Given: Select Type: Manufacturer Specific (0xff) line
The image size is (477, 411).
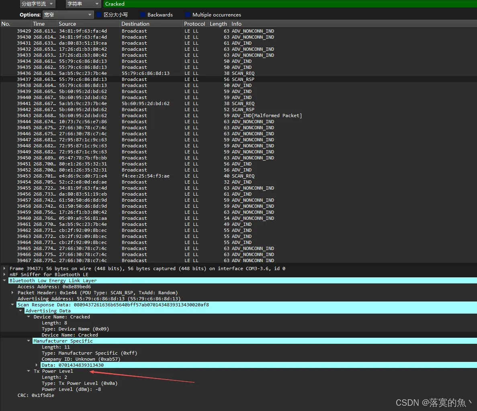Looking at the screenshot, I should click(90, 353).
